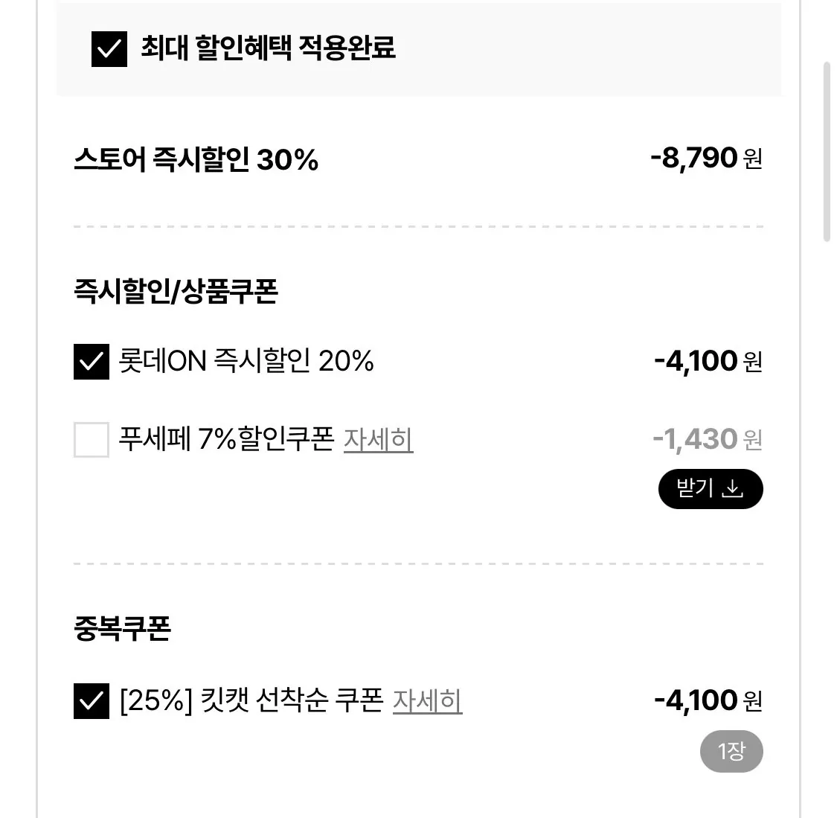
Task: Open 자세히 details for 푸세페 coupon
Action: coord(379,441)
